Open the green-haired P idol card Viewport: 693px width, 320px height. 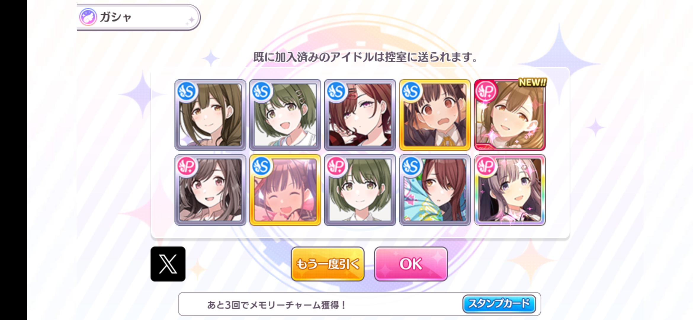tap(360, 190)
